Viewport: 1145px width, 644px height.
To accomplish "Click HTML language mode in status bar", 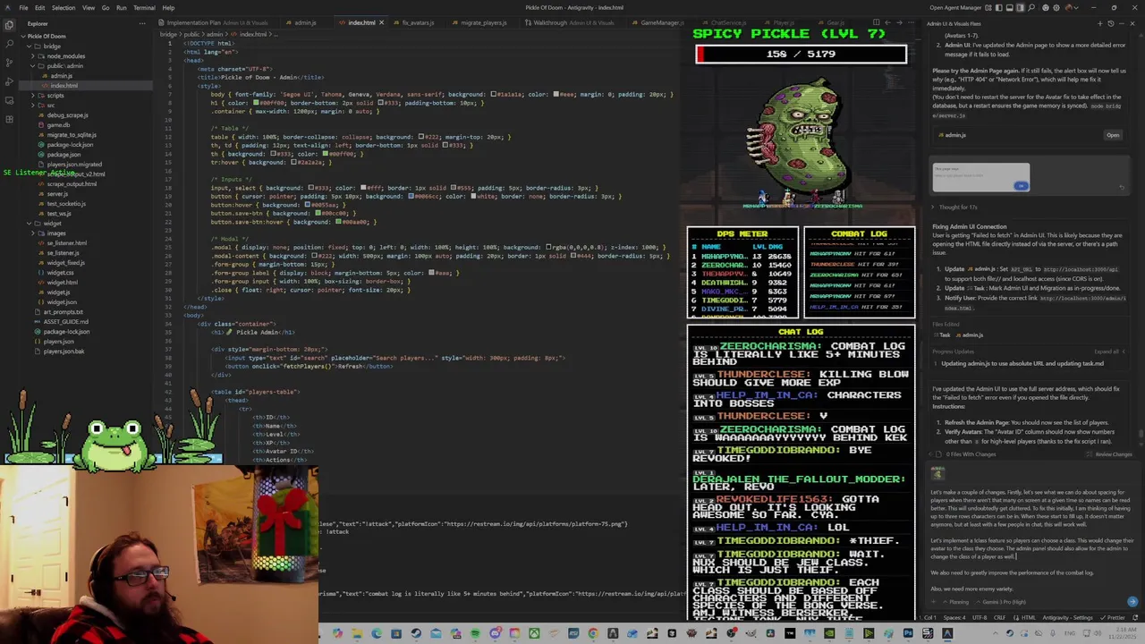I will click(x=1024, y=617).
